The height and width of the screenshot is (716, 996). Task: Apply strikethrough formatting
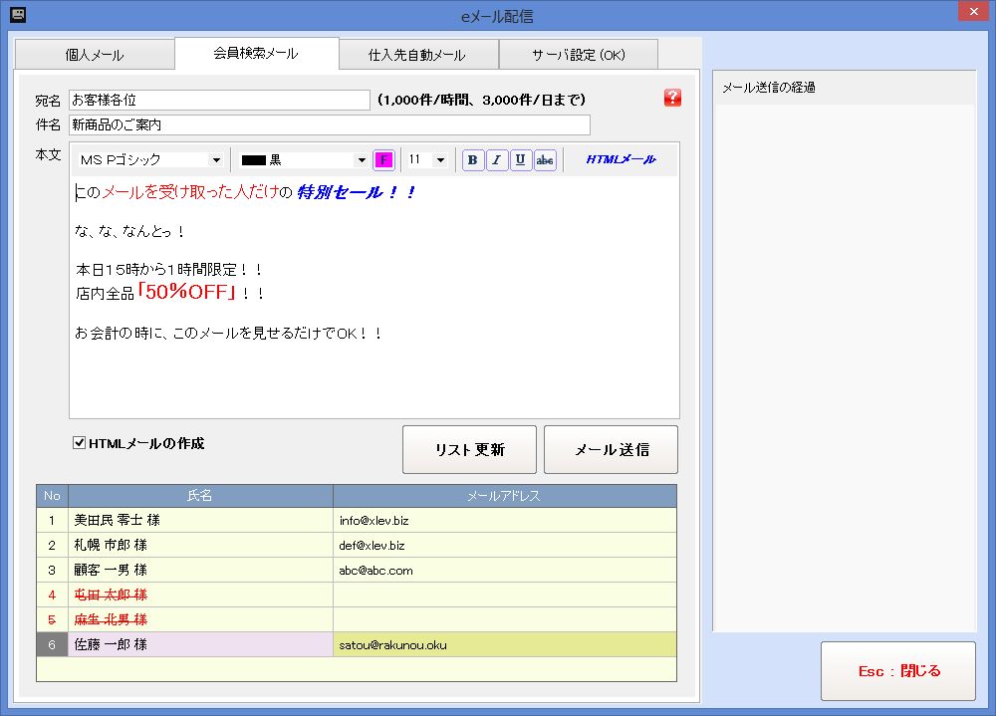click(x=545, y=160)
